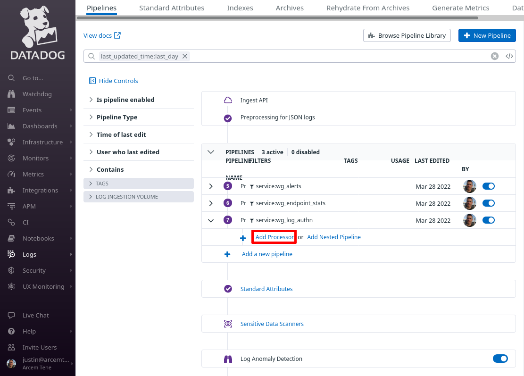Image resolution: width=524 pixels, height=376 pixels.
Task: Switch to the Standard Attributes tab
Action: click(x=172, y=8)
